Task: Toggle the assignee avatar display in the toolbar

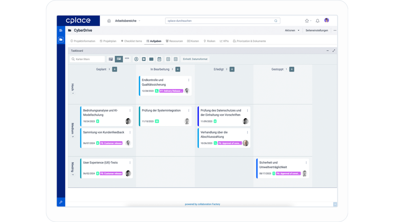Action: [136, 59]
